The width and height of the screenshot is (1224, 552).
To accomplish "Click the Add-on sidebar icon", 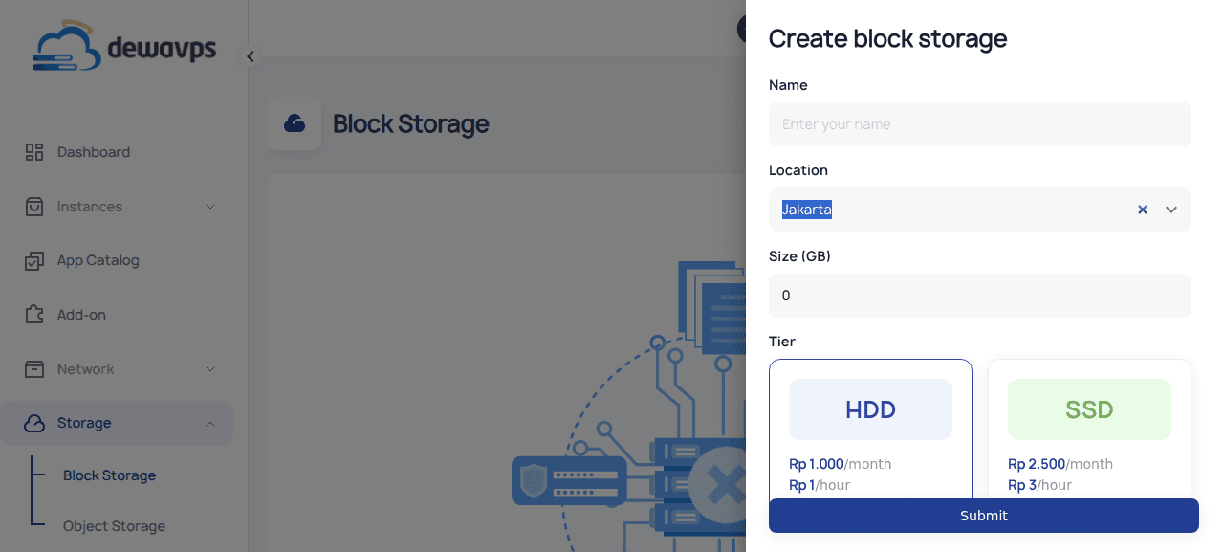I will coord(33,314).
